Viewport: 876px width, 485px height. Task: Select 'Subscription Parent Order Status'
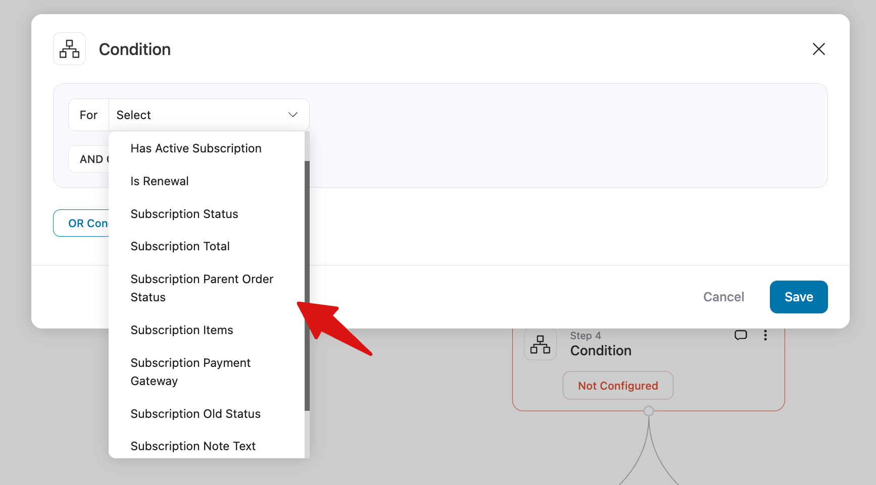pyautogui.click(x=202, y=288)
